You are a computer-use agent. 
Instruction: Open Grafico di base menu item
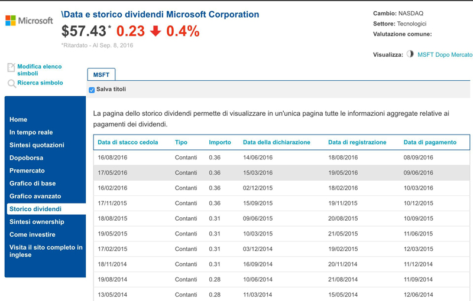[33, 184]
